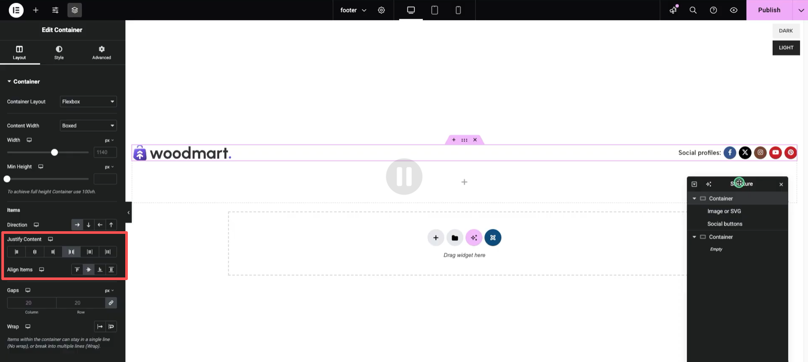Toggle the linked gaps values icon
This screenshot has width=808, height=362.
pos(111,303)
